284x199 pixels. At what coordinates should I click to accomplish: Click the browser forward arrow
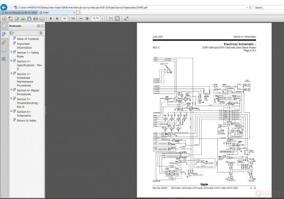tap(10, 8)
